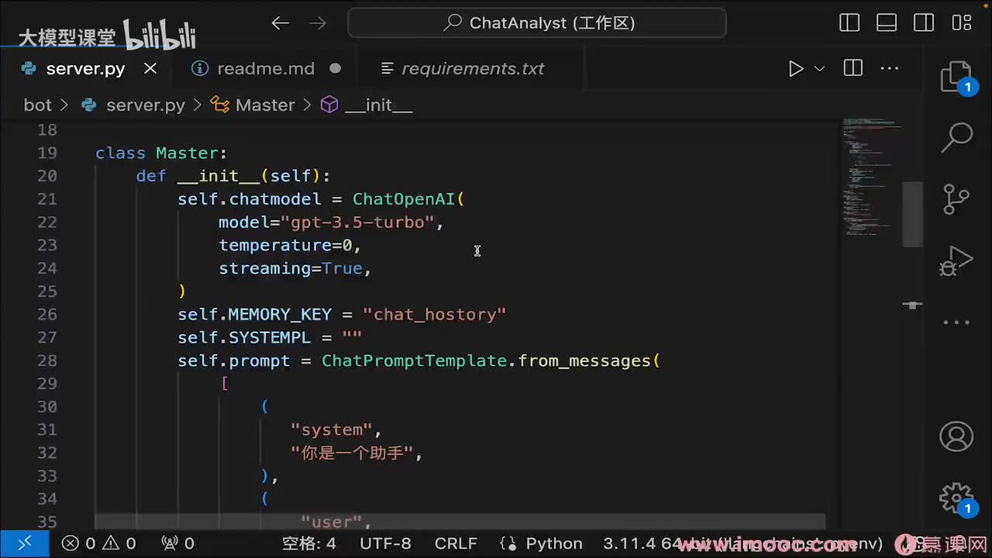The height and width of the screenshot is (558, 992).
Task: Open forwarded ports indicator
Action: 177,544
